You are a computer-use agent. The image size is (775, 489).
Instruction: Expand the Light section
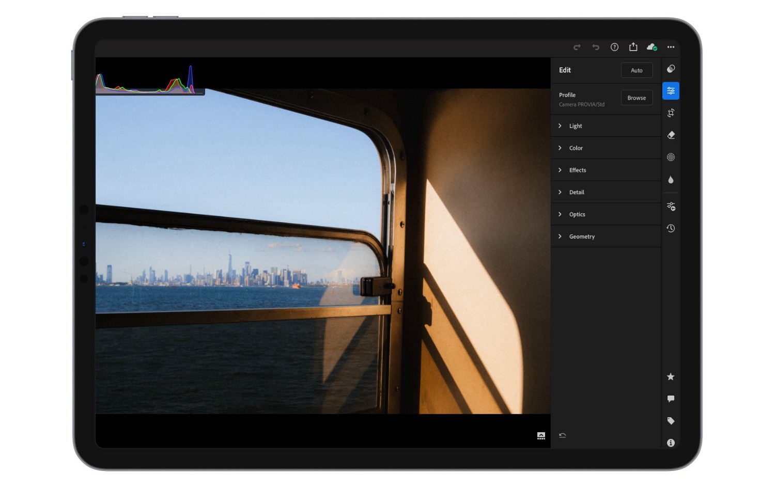click(x=575, y=126)
